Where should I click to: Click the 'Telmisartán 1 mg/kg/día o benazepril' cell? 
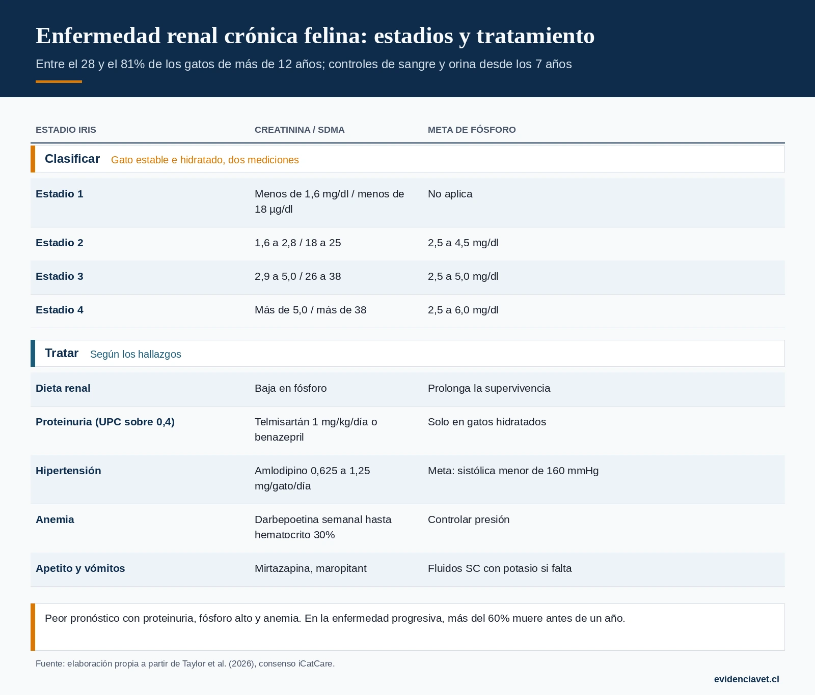pos(316,429)
